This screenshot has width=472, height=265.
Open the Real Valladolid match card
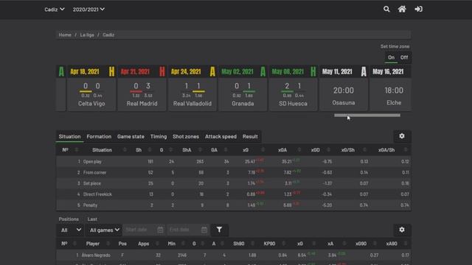coord(192,88)
